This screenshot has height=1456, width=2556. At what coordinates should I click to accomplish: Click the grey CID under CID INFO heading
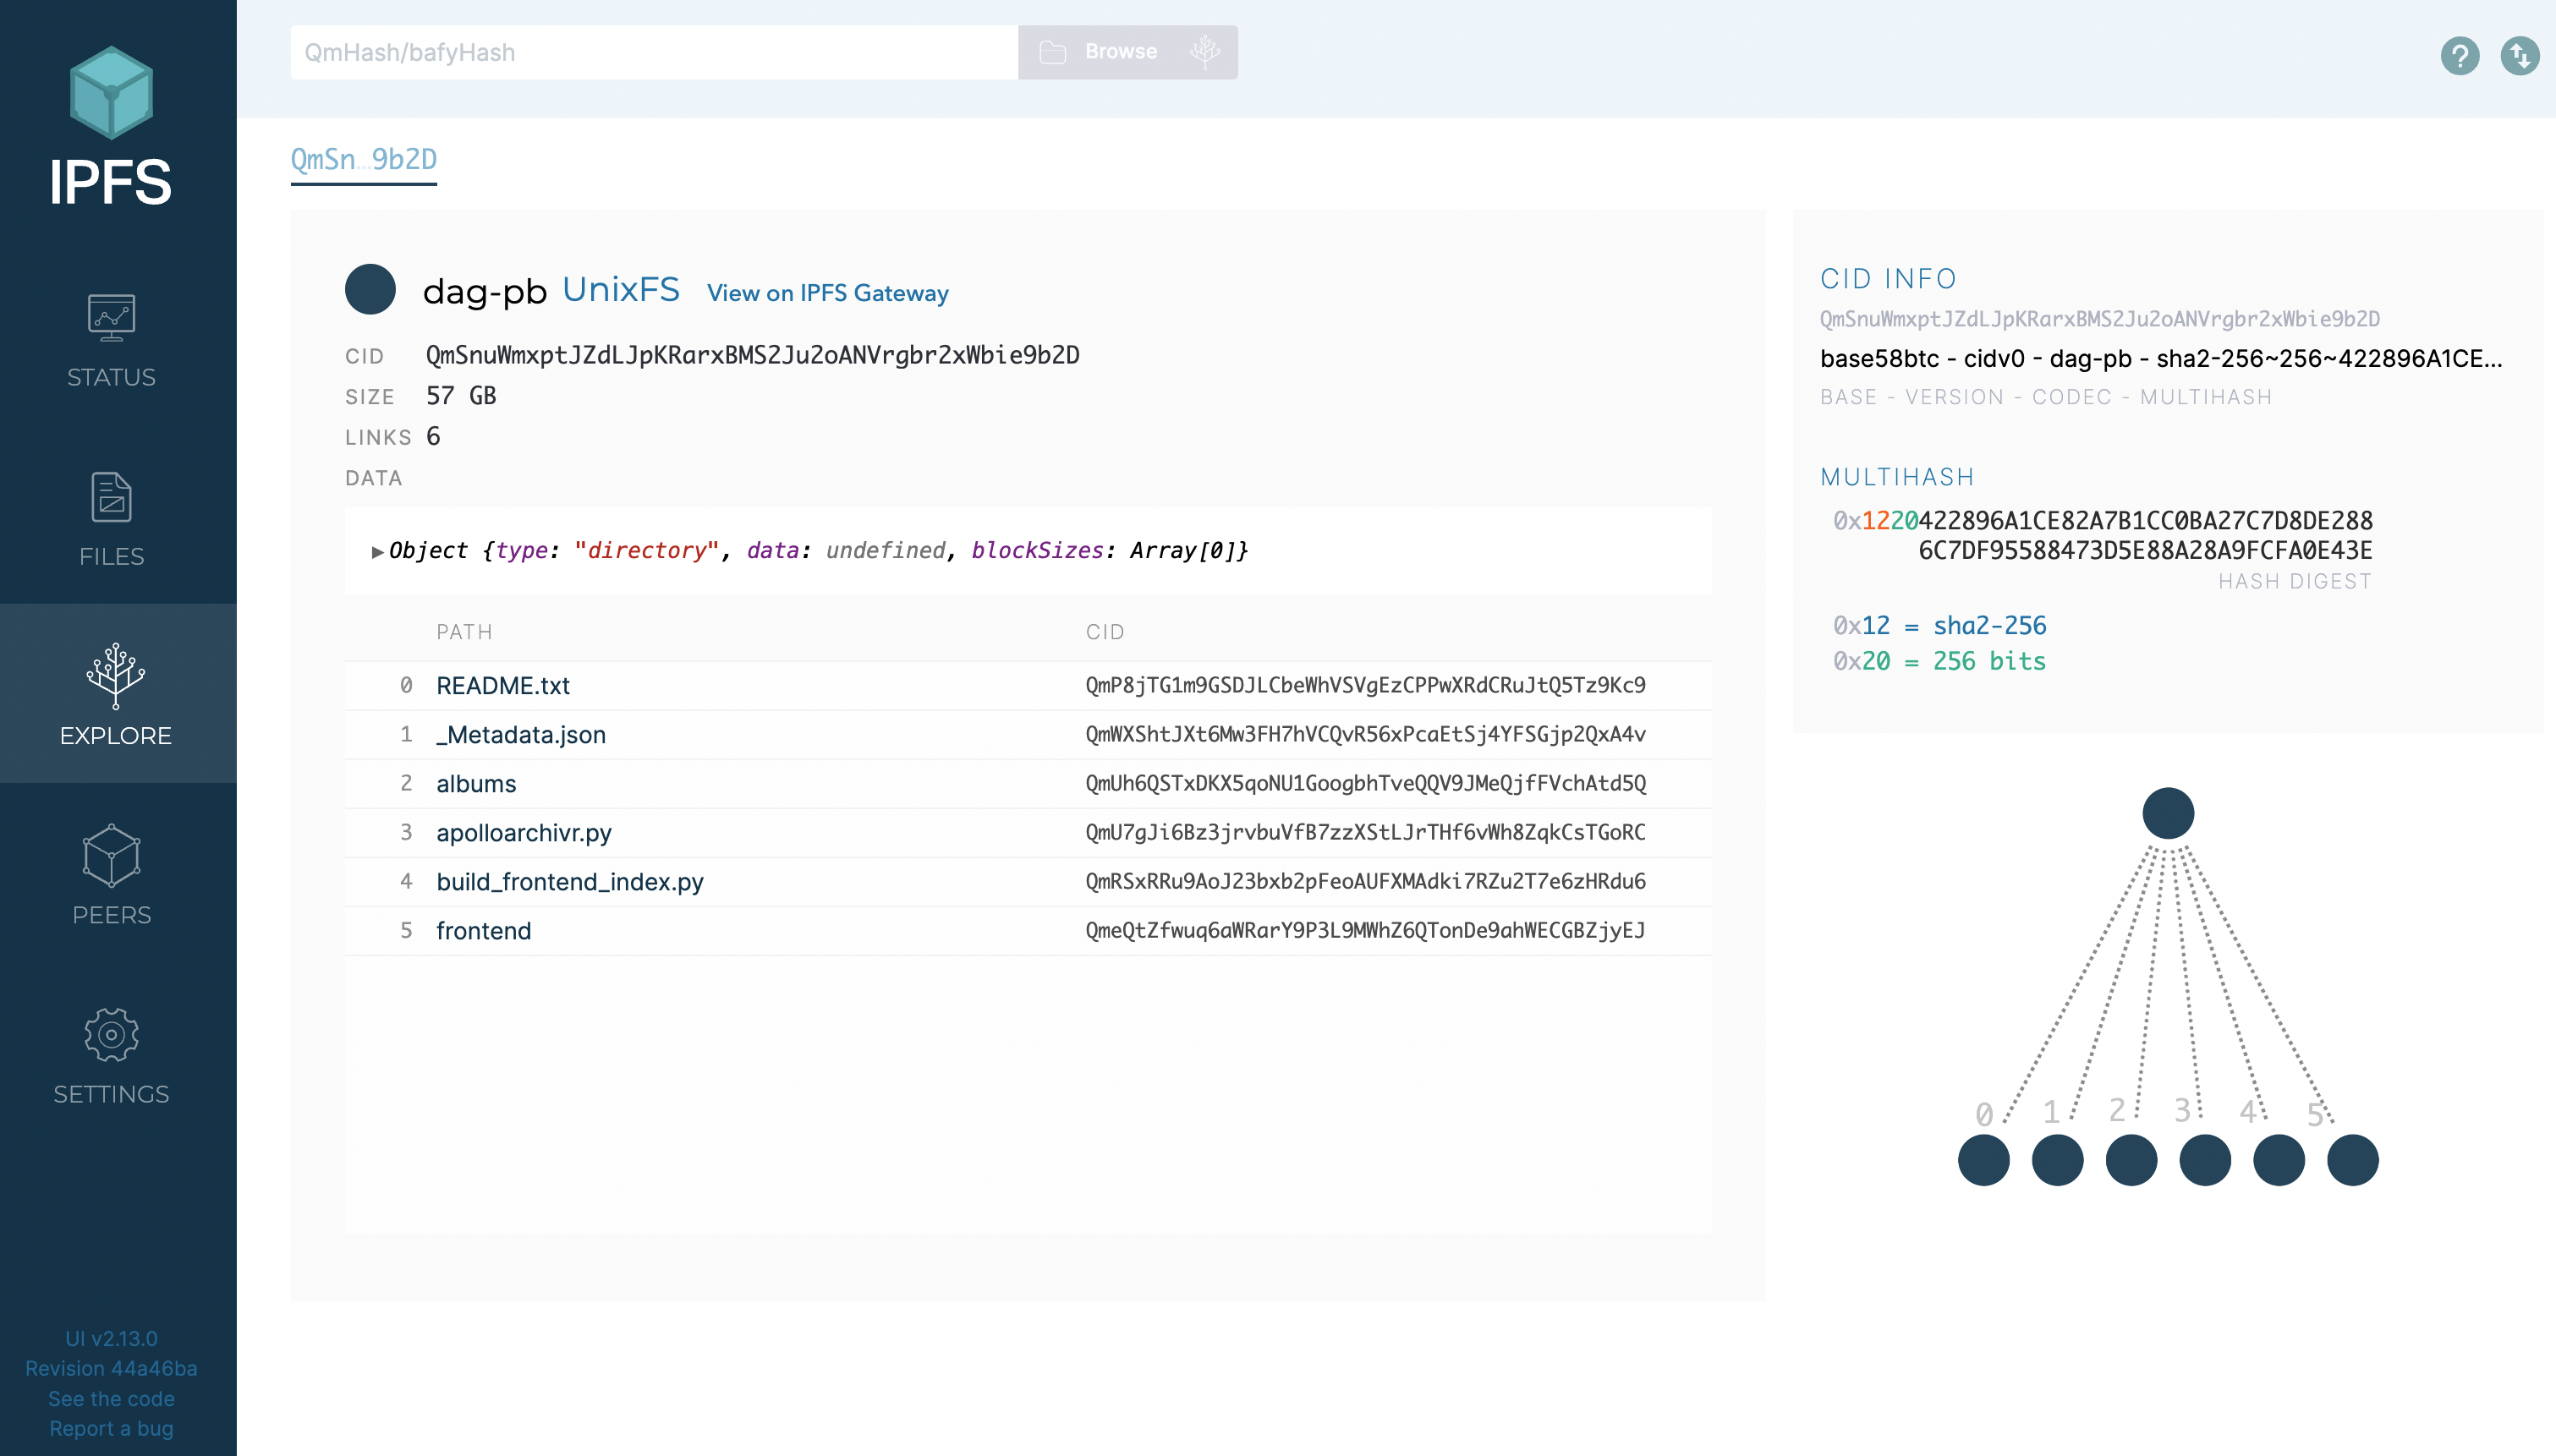point(2100,319)
